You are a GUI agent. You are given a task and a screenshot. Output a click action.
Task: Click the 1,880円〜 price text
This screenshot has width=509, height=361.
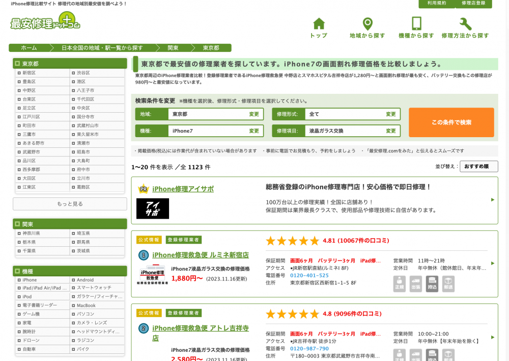[x=187, y=278]
